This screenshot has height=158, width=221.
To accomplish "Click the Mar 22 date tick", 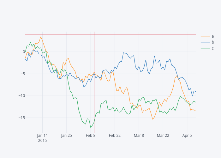I will tap(163, 136).
